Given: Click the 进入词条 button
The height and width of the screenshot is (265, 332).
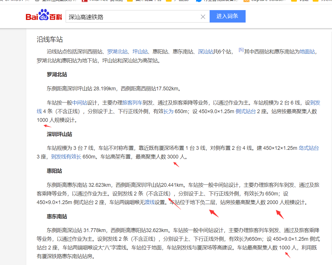Looking at the screenshot, I should tap(227, 16).
